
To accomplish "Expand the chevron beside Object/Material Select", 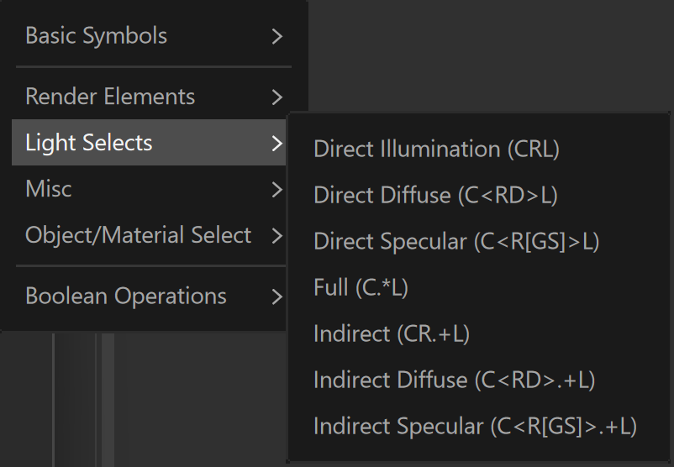I will [277, 235].
